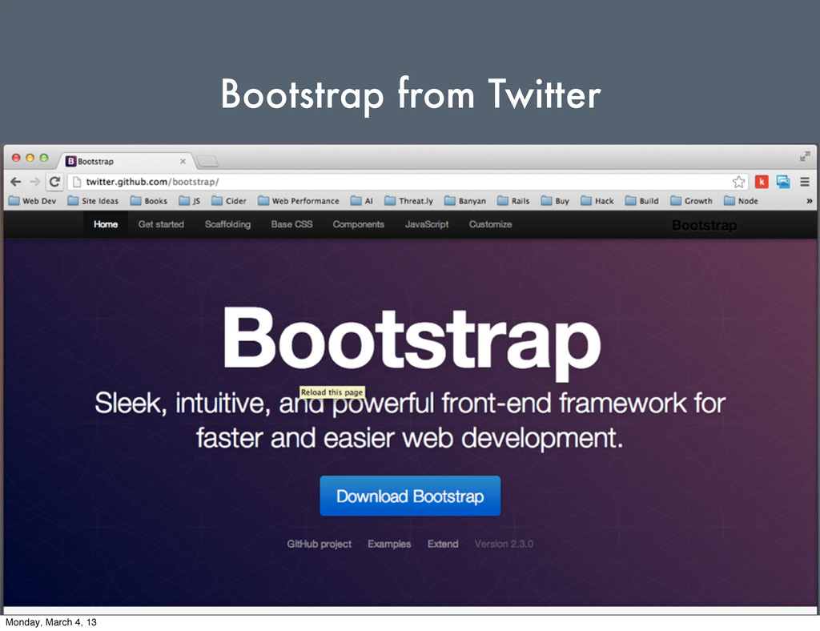The height and width of the screenshot is (631, 820).
Task: Open the JavaScript nav item
Action: tap(427, 224)
